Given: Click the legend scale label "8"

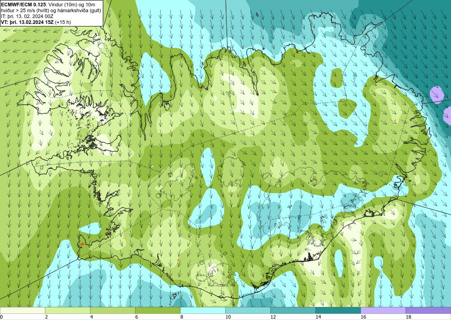Looking at the screenshot, I should (x=182, y=317).
